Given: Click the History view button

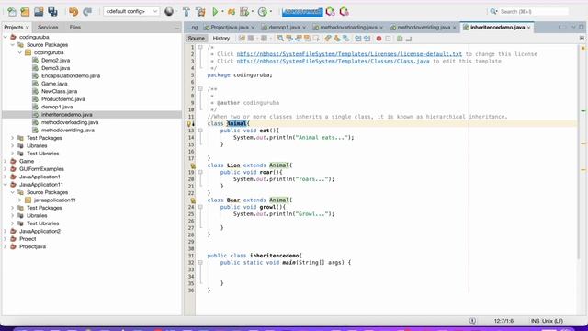Looking at the screenshot, I should [x=221, y=39].
